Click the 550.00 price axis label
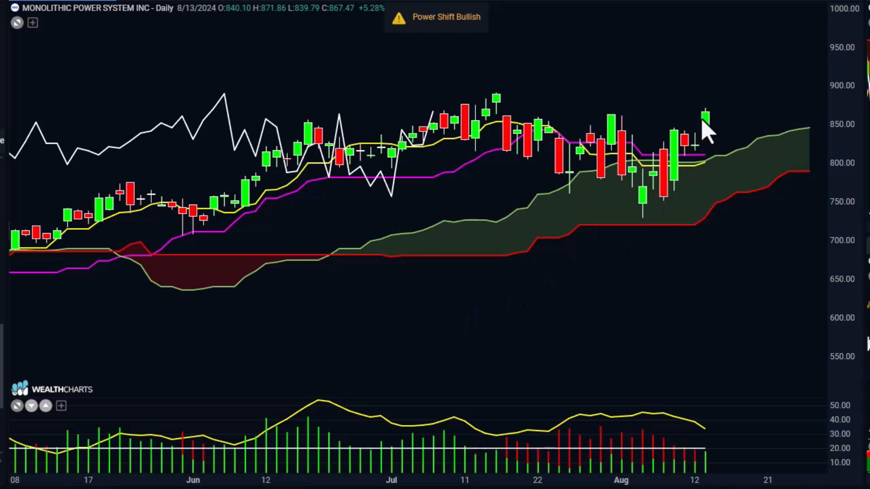 pos(842,356)
